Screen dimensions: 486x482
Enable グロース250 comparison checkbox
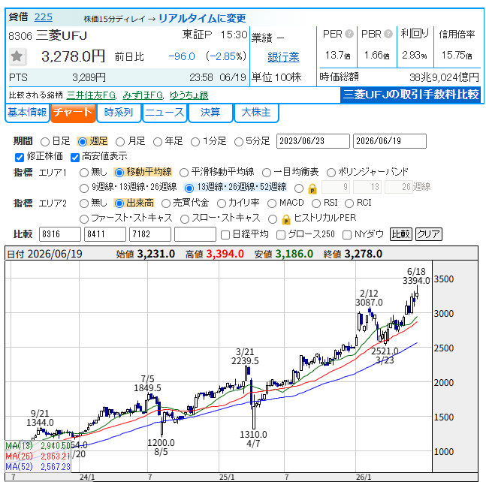click(281, 235)
